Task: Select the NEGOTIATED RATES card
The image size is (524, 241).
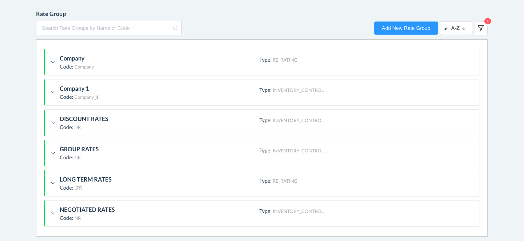Action: tap(261, 213)
